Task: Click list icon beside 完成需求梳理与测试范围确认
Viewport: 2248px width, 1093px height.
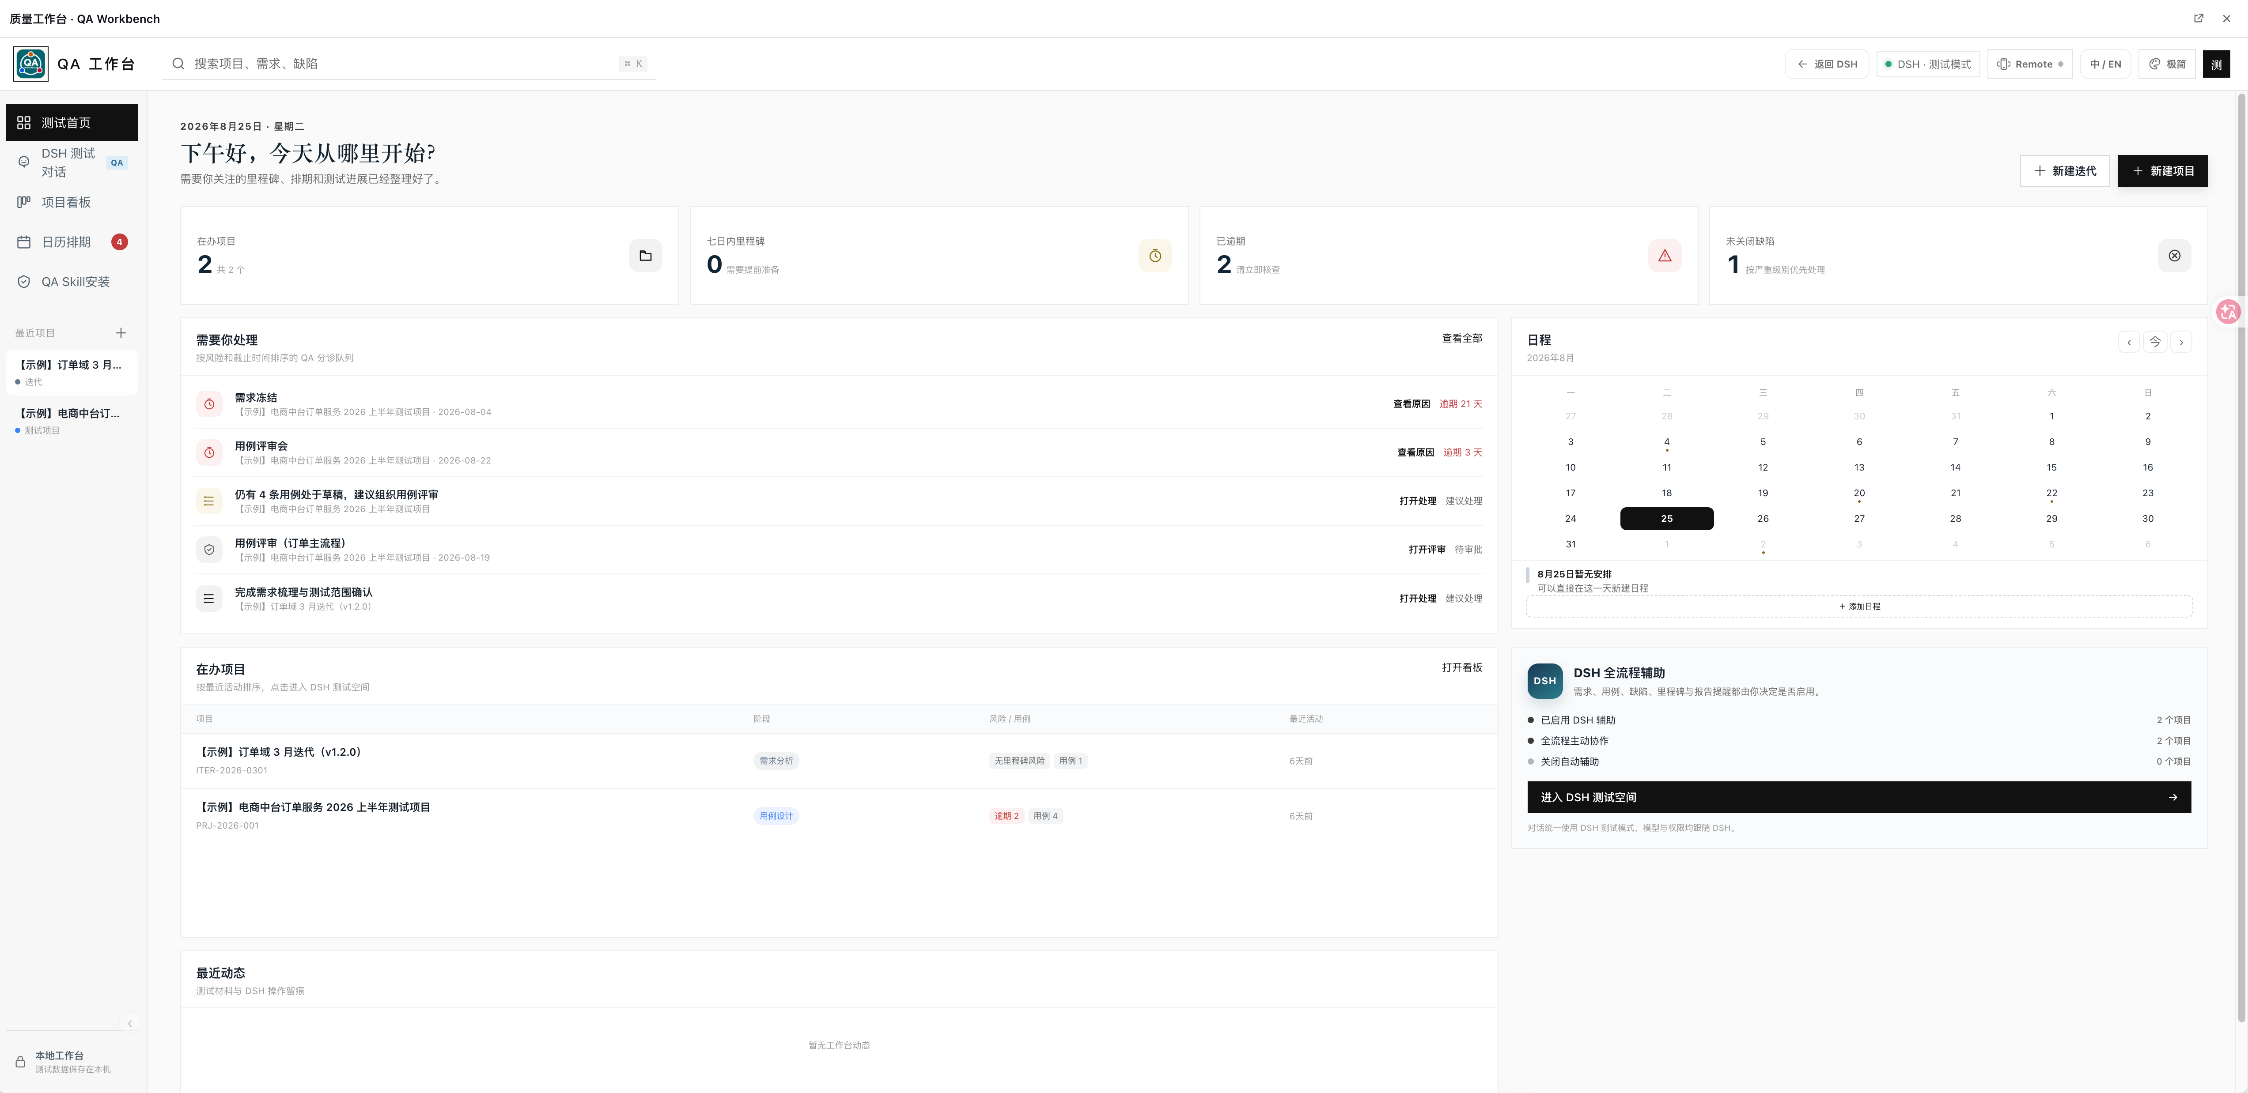Action: coord(209,599)
